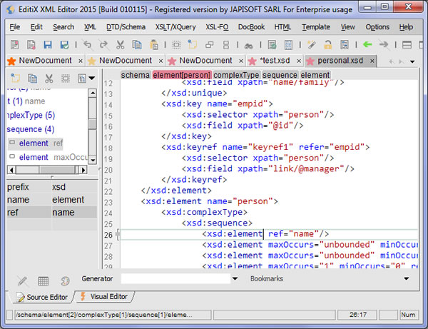Click the schema breadcrumb
Viewport: 428px width, 329px height.
tap(135, 75)
